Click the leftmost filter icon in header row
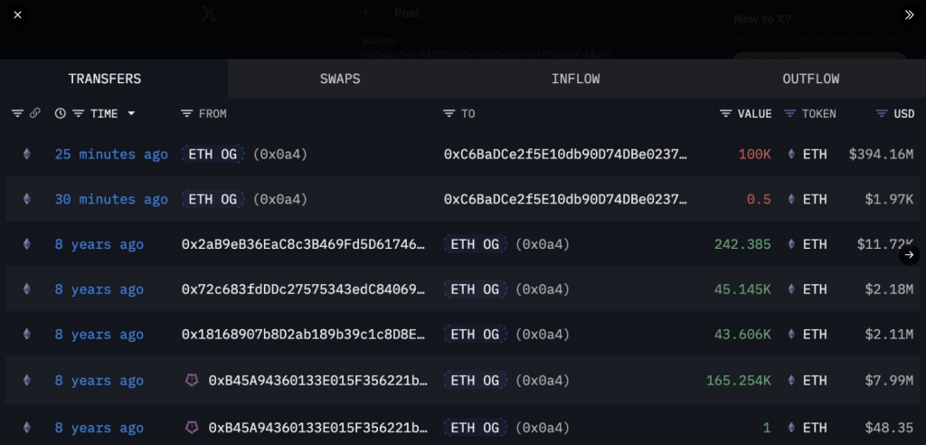926x445 pixels. [17, 114]
